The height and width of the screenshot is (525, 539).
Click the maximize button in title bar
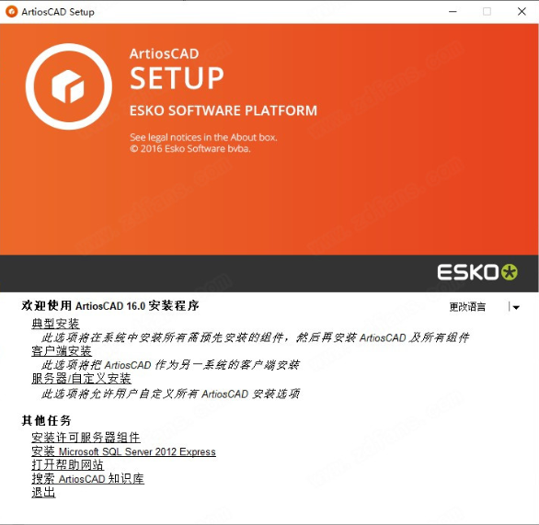[487, 12]
